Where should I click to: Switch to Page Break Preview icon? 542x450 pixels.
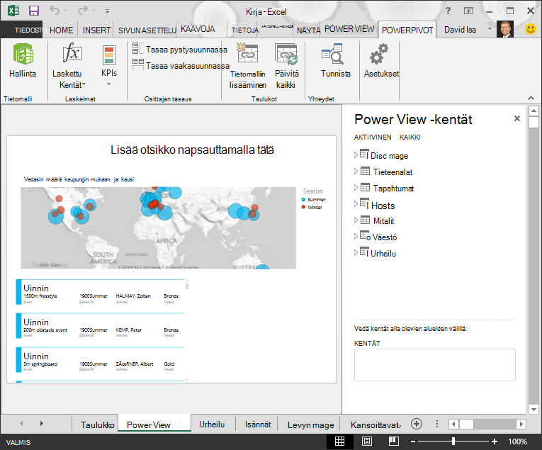pyautogui.click(x=394, y=441)
